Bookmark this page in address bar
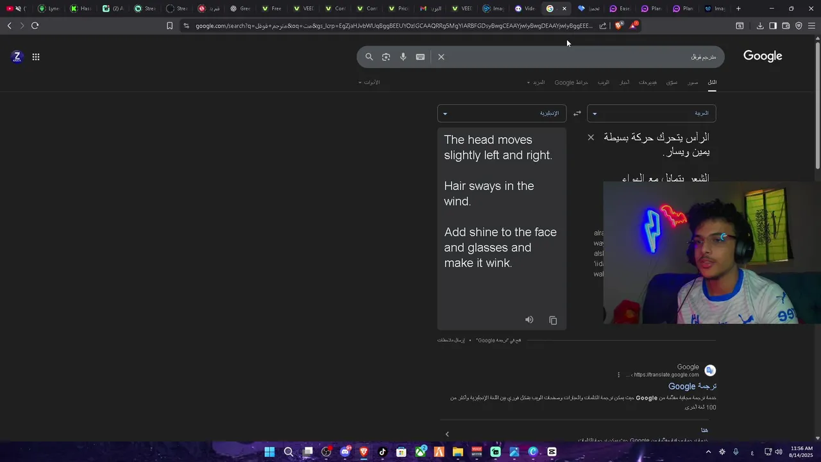 [169, 26]
